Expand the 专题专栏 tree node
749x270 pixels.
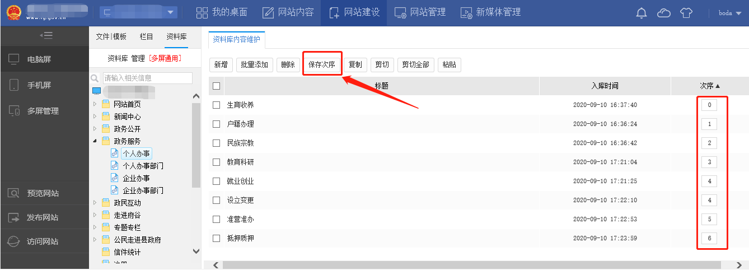click(x=95, y=227)
